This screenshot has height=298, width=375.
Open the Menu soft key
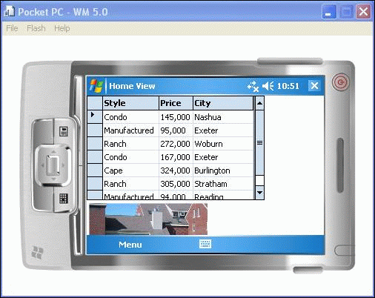(x=130, y=245)
